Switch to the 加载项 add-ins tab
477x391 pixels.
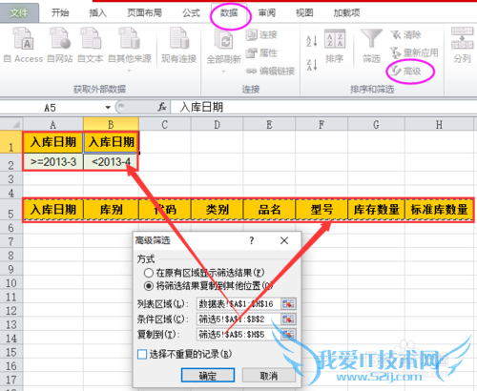coord(346,12)
